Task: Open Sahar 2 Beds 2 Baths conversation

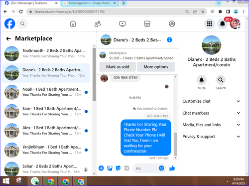Action: coord(46,169)
